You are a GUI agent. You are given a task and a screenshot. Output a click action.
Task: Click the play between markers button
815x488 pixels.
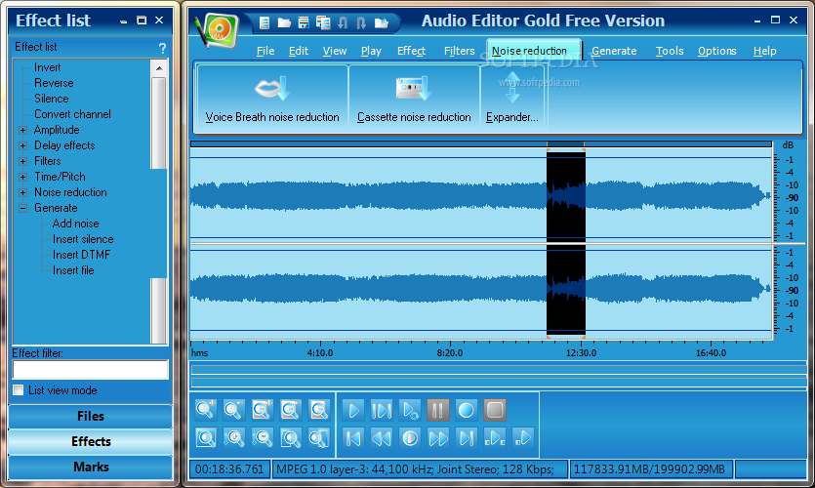click(x=494, y=438)
